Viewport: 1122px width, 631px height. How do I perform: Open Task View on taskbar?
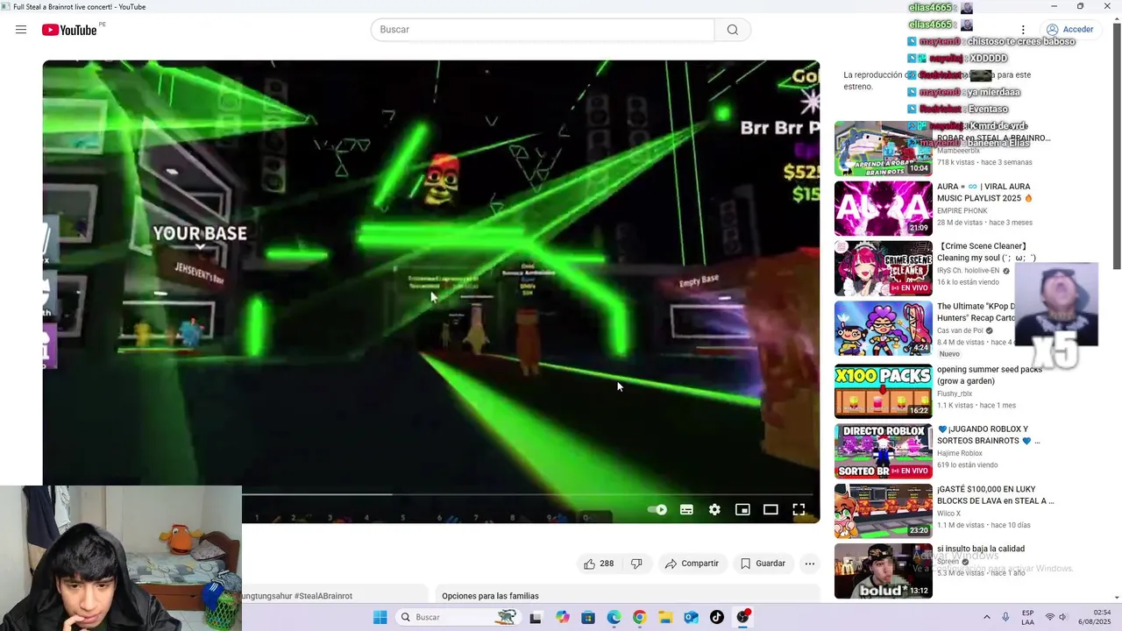(x=536, y=617)
